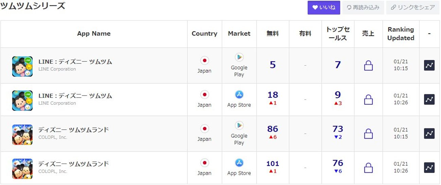Click the いいね like button
This screenshot has width=441, height=185.
324,7
